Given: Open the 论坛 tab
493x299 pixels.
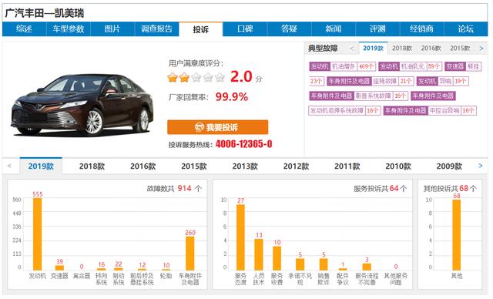Looking at the screenshot, I should click(x=465, y=29).
